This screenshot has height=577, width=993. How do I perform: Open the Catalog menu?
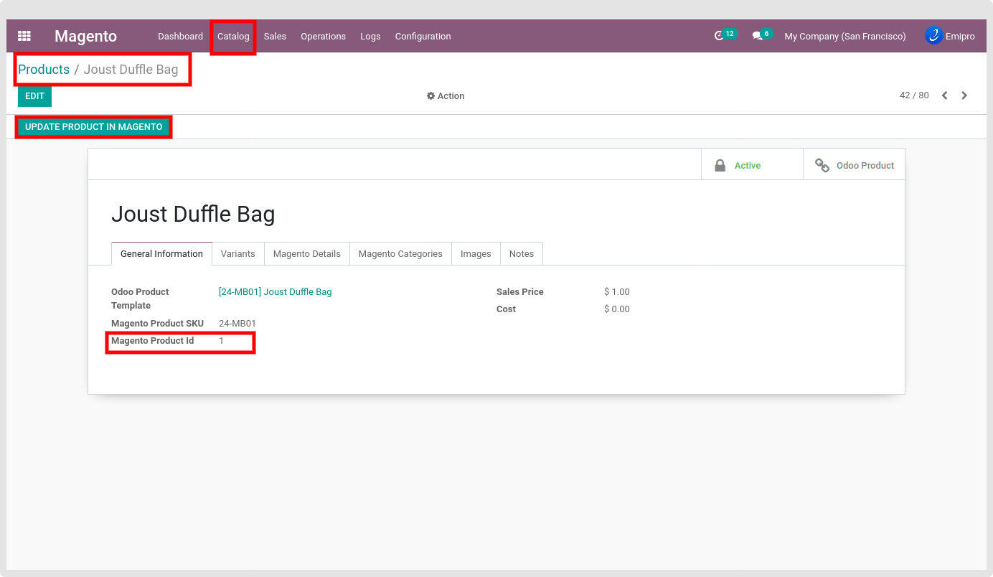[x=233, y=36]
